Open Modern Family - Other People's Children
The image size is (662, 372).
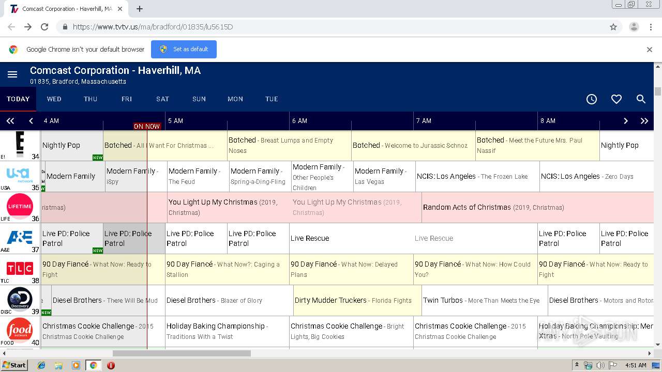click(322, 176)
